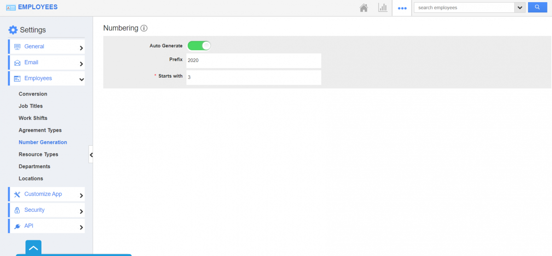The width and height of the screenshot is (552, 256).
Task: Collapse the left settings sidebar
Action: click(91, 155)
